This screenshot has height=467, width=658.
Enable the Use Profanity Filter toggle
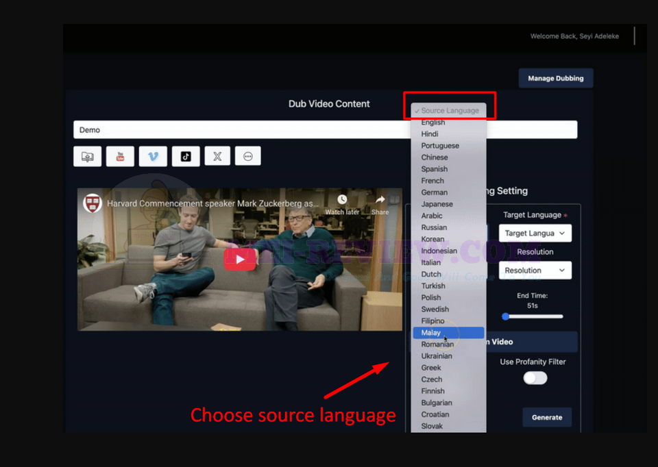pyautogui.click(x=535, y=378)
